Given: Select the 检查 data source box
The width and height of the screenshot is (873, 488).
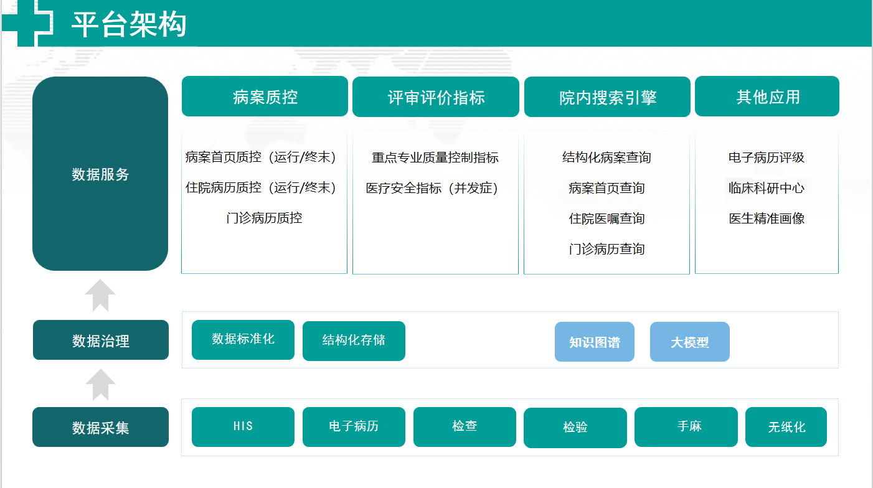Looking at the screenshot, I should [x=465, y=427].
